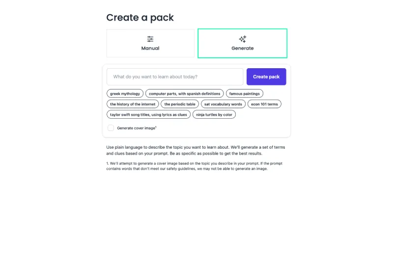Click the footnote superscript after "Generate cover image"
Viewport: 393px width, 262px height.
pos(156,127)
